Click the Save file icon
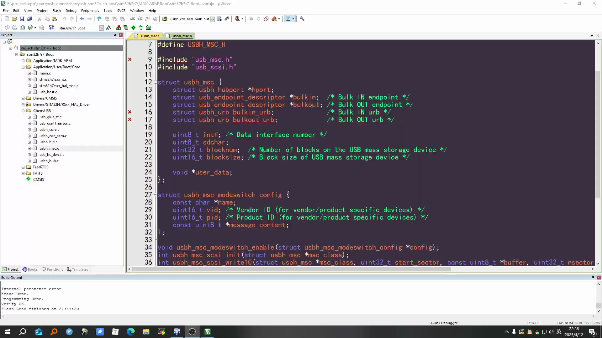Screen dimensions: 602x338 click(22, 19)
